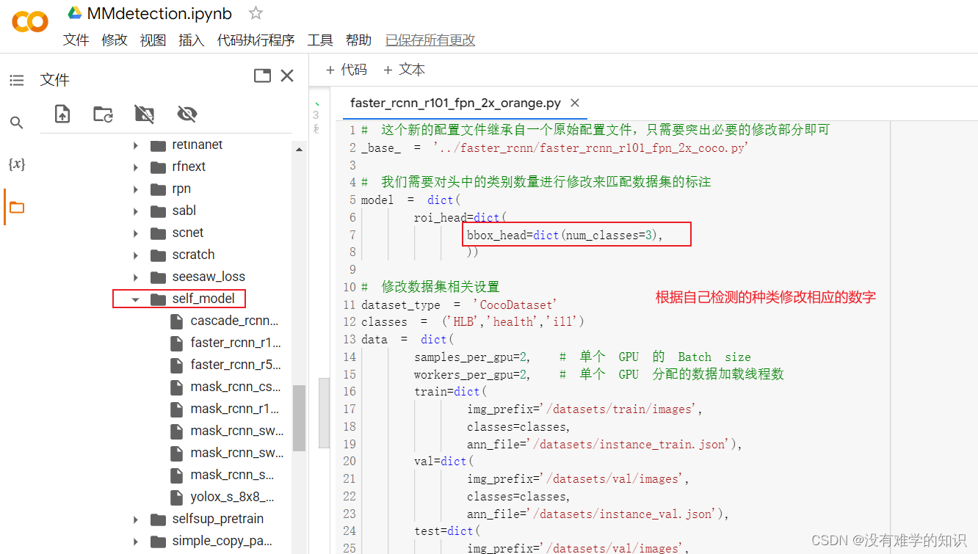This screenshot has width=978, height=554.
Task: Click the ann_file instance_train.json line
Action: (x=604, y=445)
